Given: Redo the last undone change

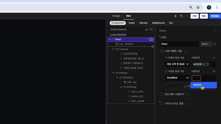Looking at the screenshot, I should click(x=187, y=16).
